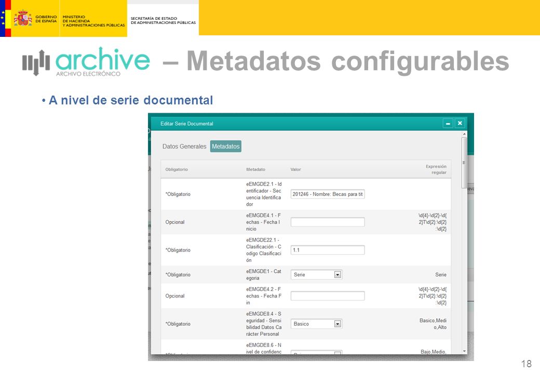Viewport: 540px width, 374px height.
Task: Click the eEMGDE8.4 Seguridad metadata label
Action: 264,324
